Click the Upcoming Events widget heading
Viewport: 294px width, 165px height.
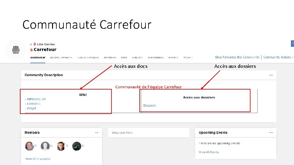pos(213,133)
